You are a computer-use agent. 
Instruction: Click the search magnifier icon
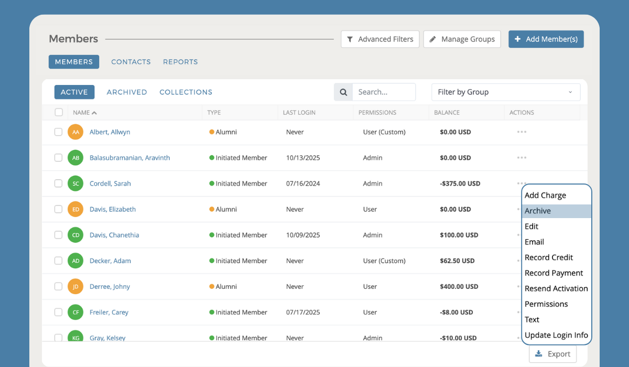[343, 92]
